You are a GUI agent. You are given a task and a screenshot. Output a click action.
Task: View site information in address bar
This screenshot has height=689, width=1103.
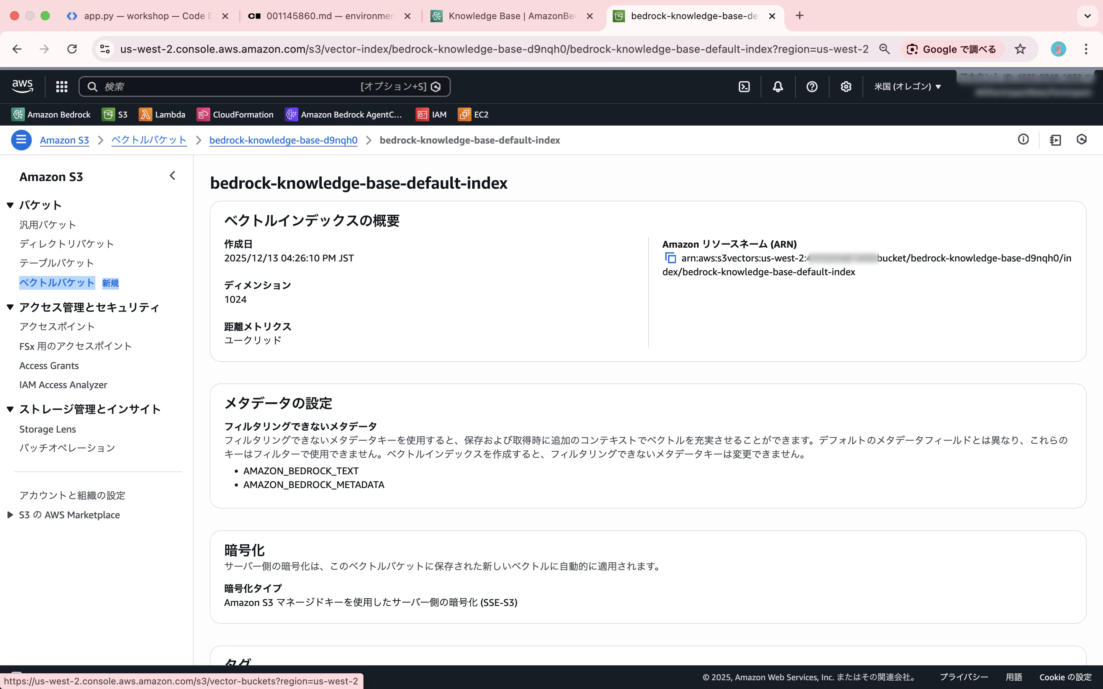tap(105, 49)
